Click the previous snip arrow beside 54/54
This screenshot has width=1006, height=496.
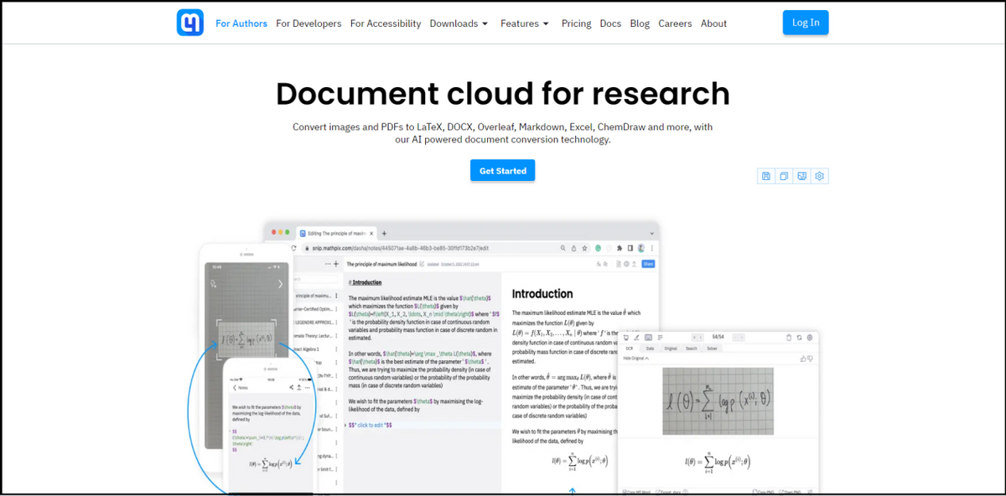(701, 338)
